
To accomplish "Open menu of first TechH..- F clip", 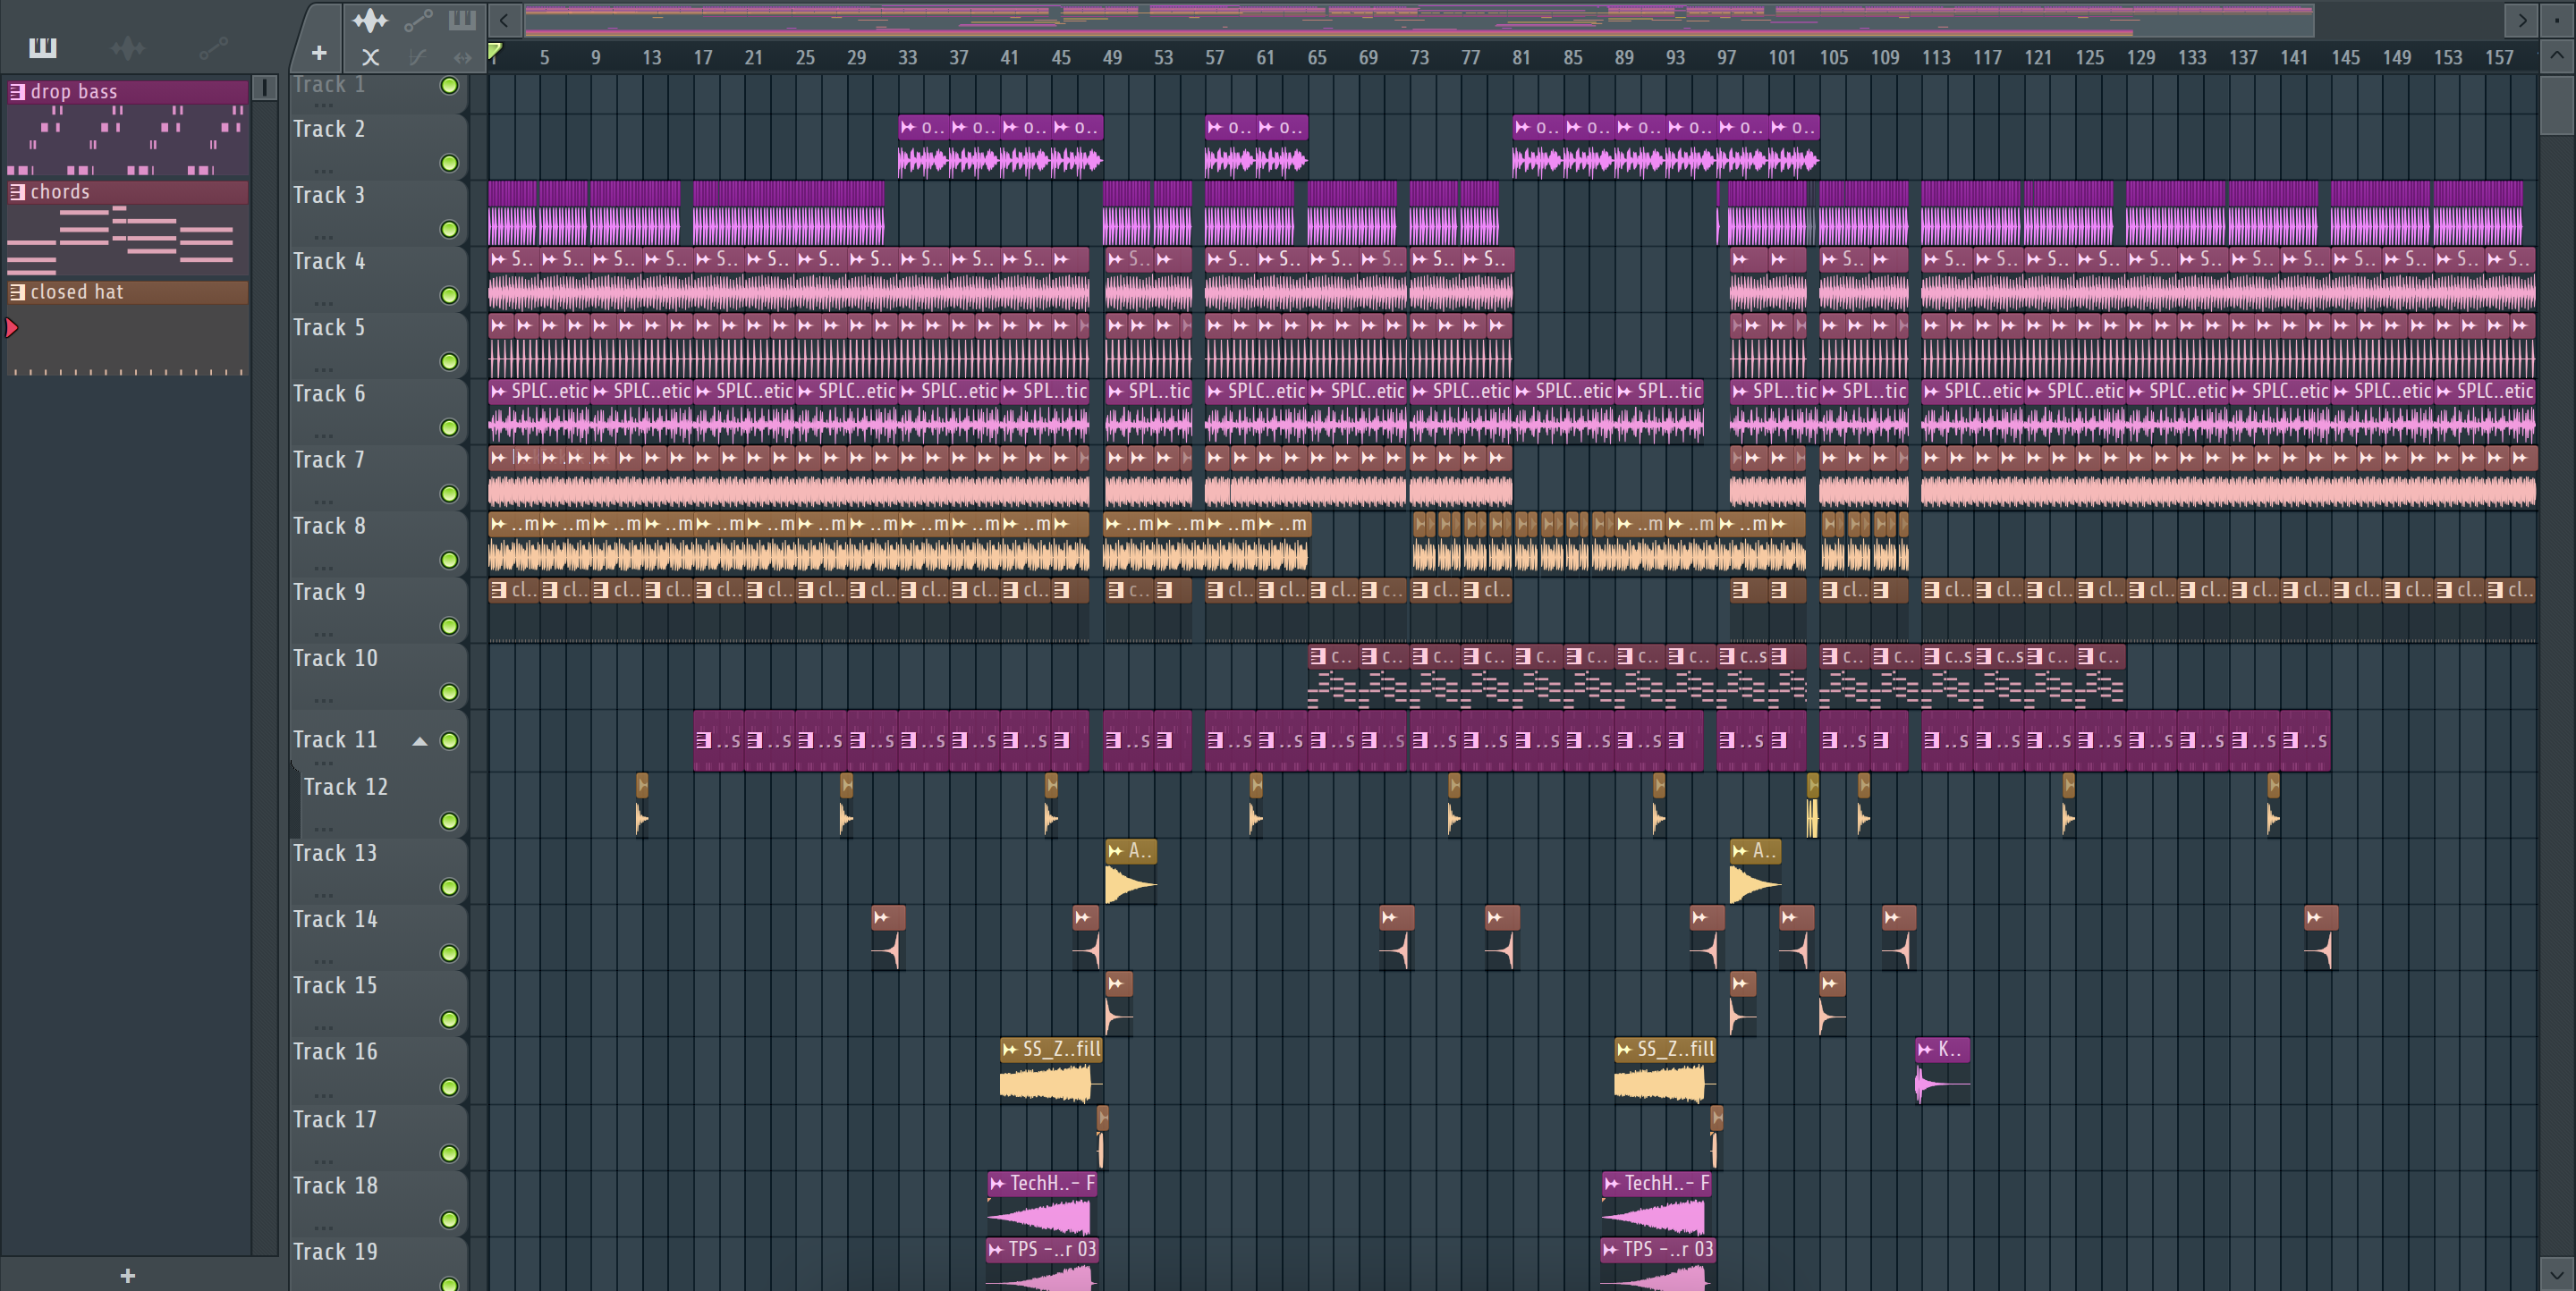I will click(x=997, y=1183).
